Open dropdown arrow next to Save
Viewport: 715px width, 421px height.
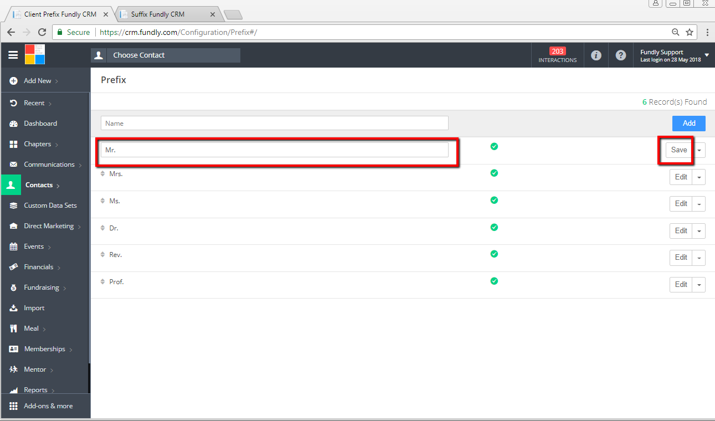tap(699, 150)
